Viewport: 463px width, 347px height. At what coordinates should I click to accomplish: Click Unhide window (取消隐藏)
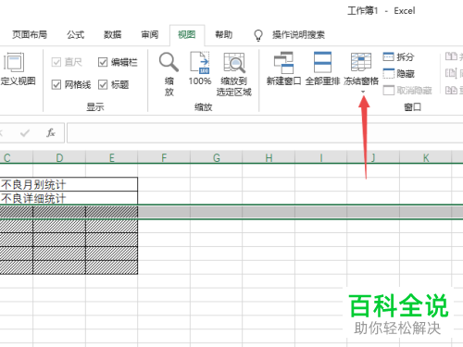tap(407, 91)
